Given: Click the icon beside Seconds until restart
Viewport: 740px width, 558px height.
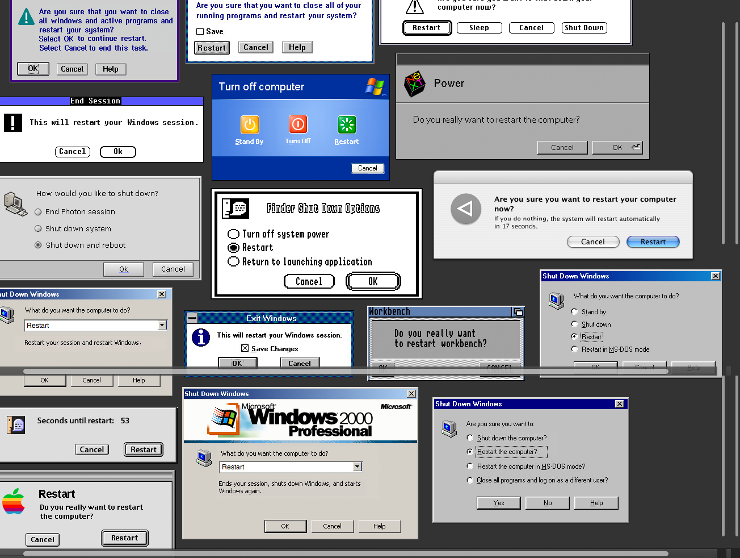Looking at the screenshot, I should (16, 424).
